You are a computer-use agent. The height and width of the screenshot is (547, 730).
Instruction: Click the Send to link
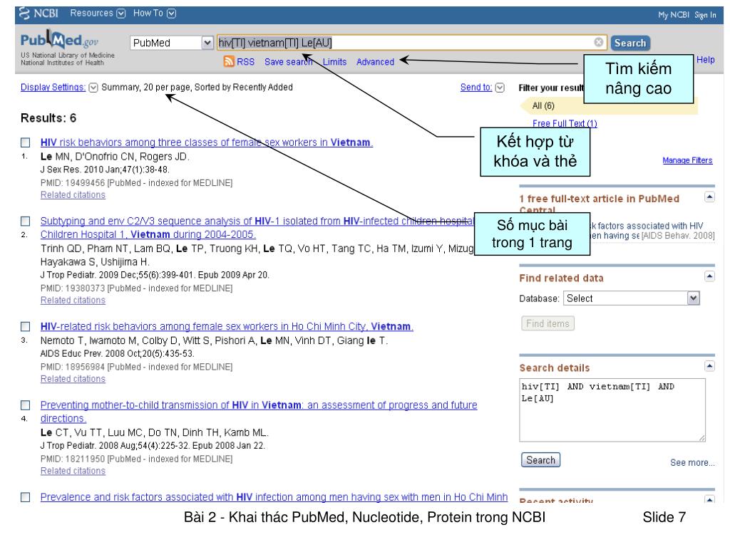click(x=475, y=87)
